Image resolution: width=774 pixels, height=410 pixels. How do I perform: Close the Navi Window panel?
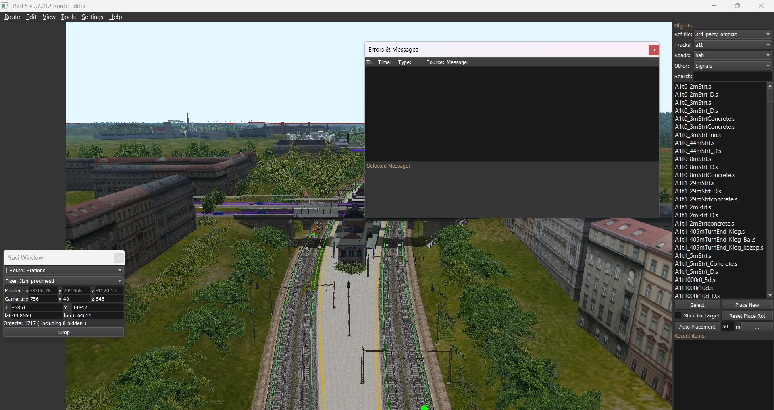coord(119,258)
